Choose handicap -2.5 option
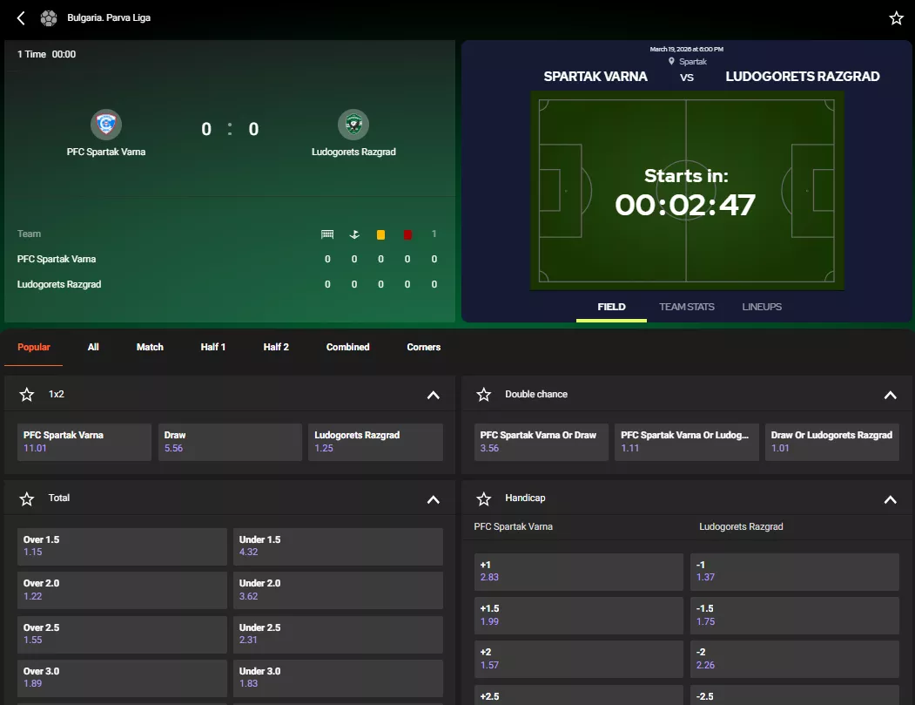Viewport: 915px width, 705px height. tap(795, 695)
